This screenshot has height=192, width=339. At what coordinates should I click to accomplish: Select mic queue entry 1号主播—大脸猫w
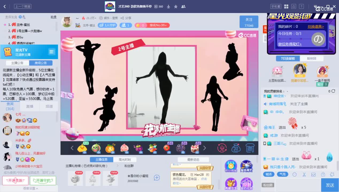coord(29,31)
